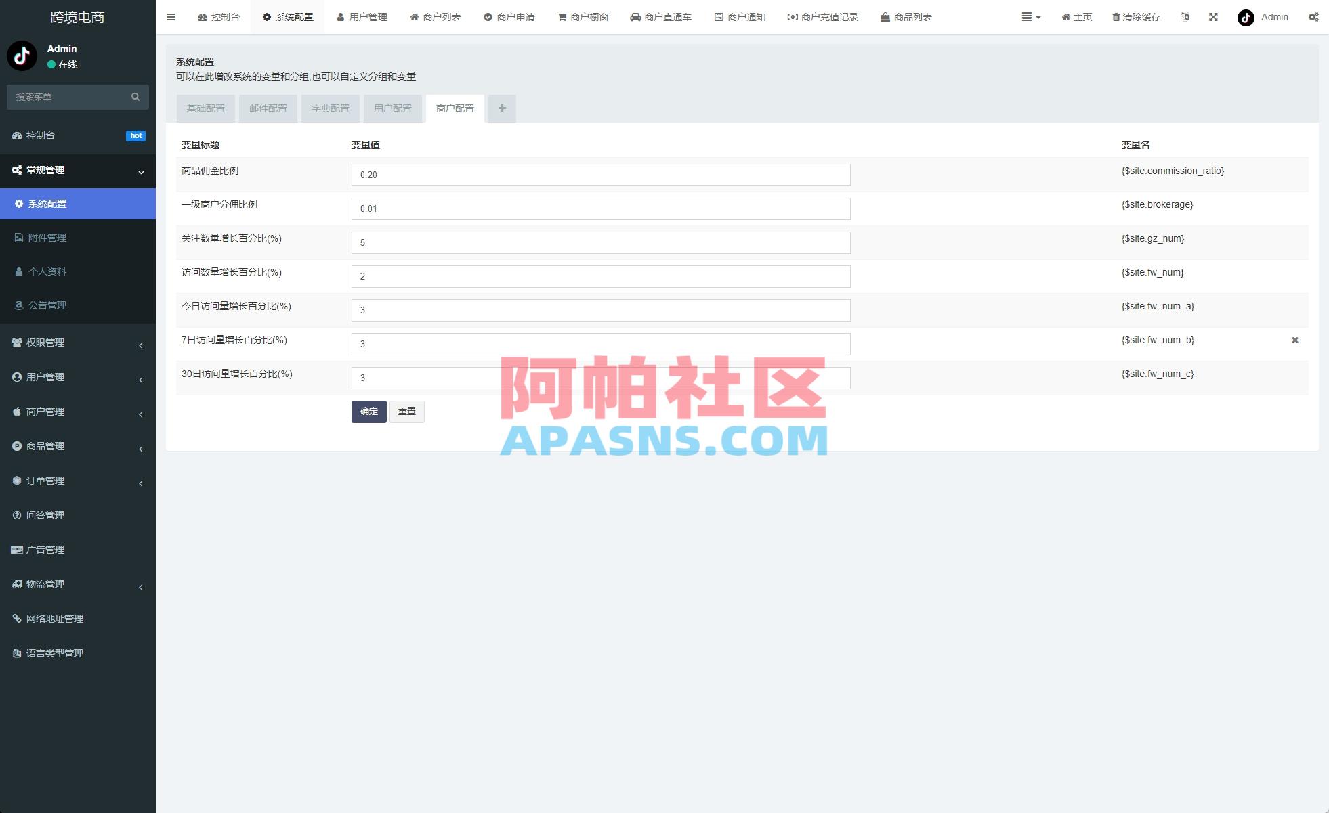This screenshot has width=1329, height=813.
Task: Open the list dropdown beside the home icon
Action: [x=1030, y=17]
